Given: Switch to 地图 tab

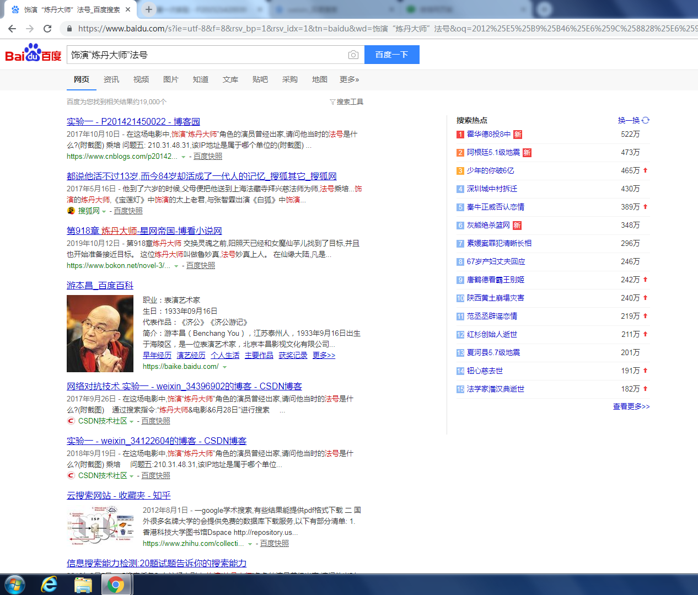Looking at the screenshot, I should [320, 79].
